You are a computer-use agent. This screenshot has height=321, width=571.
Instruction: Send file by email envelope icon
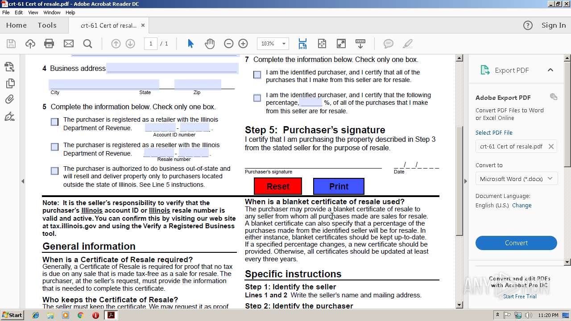point(68,44)
